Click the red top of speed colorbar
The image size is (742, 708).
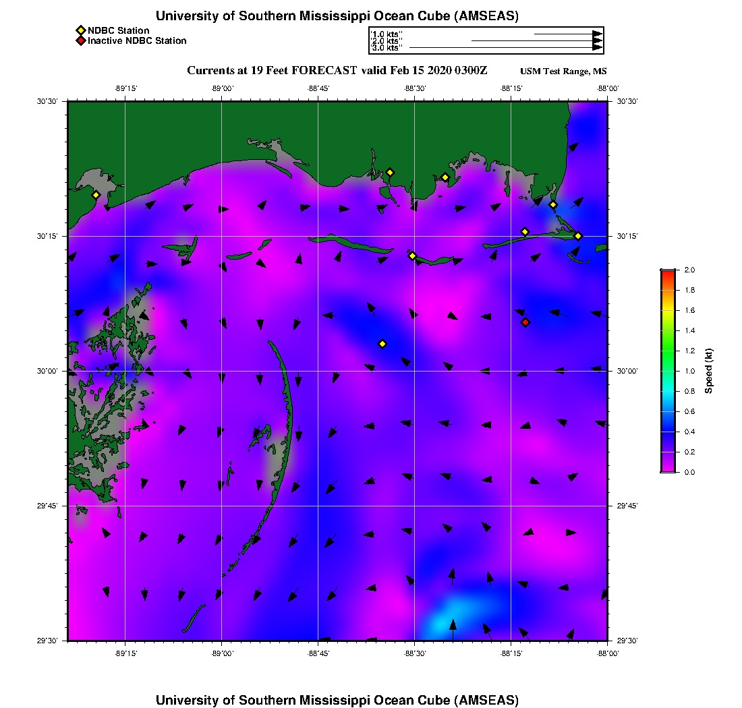668,272
